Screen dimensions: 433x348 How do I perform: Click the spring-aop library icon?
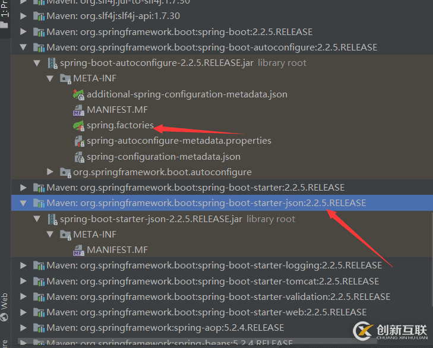pyautogui.click(x=39, y=328)
